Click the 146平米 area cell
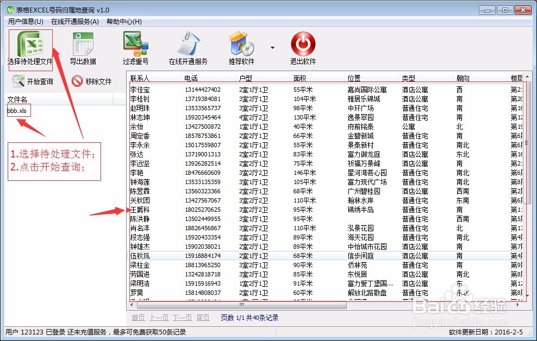Viewport: 537px width, 341px height. 304,173
